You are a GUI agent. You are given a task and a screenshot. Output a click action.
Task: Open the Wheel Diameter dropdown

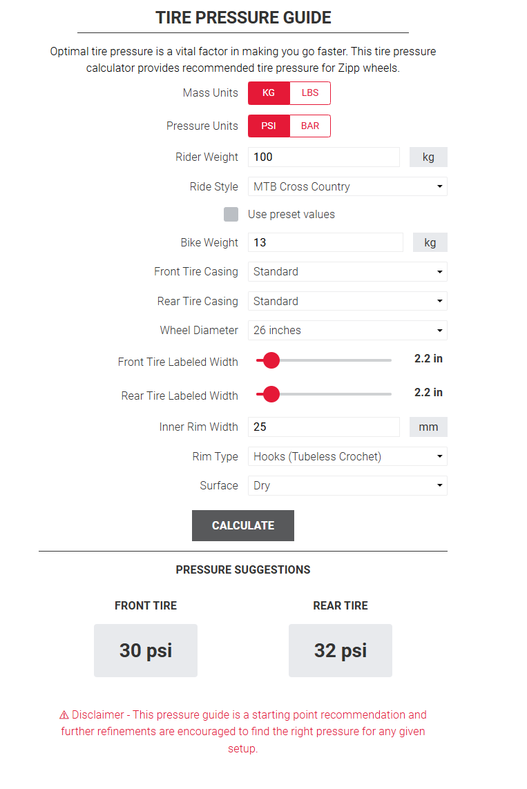pos(347,330)
